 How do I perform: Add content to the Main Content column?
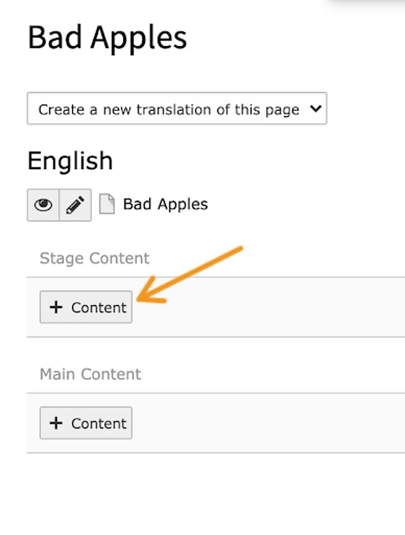(86, 423)
